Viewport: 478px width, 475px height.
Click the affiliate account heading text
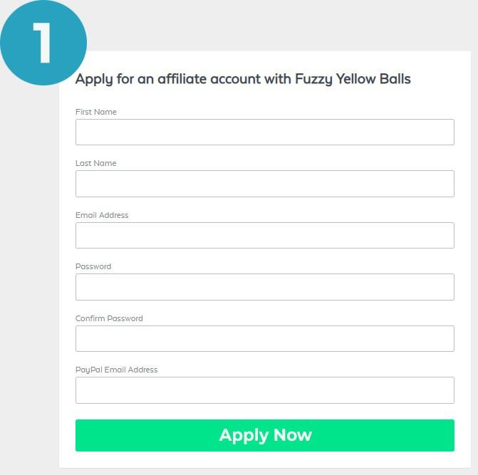[x=243, y=79]
